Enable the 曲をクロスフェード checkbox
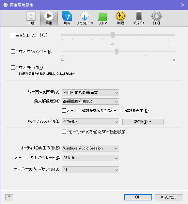Viewport: 188px width, 204px height. tap(13, 35)
